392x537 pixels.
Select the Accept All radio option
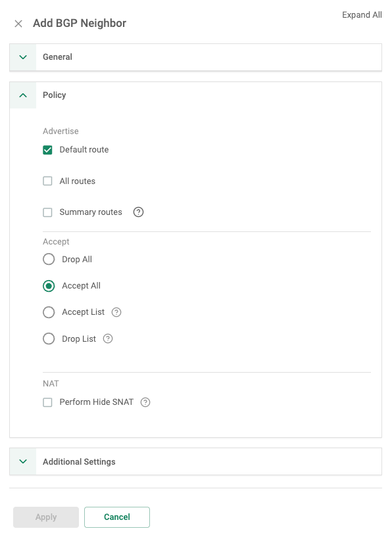click(49, 286)
